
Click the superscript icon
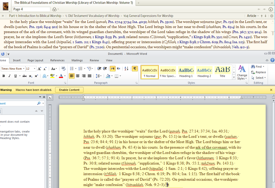[36, 76]
